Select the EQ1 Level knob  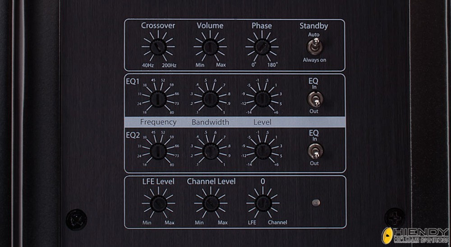point(261,99)
